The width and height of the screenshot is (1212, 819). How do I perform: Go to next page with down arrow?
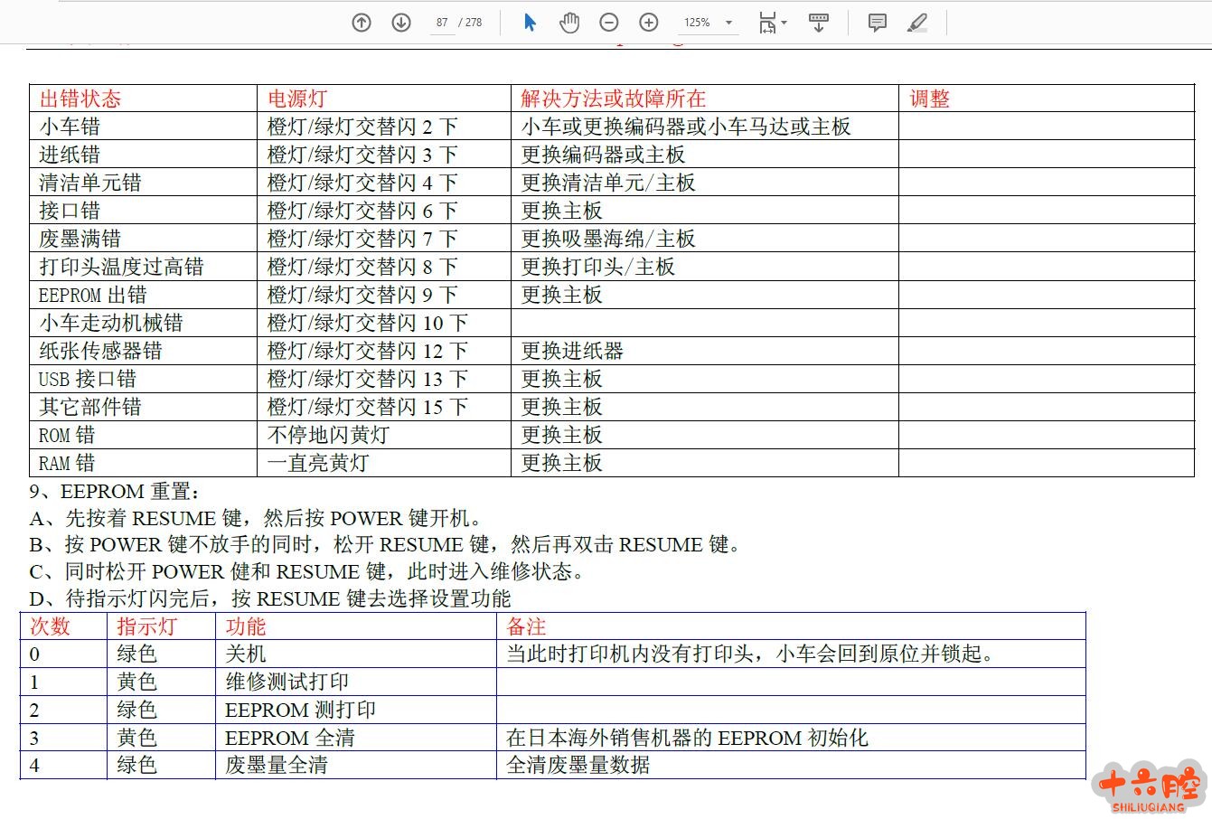coord(401,23)
